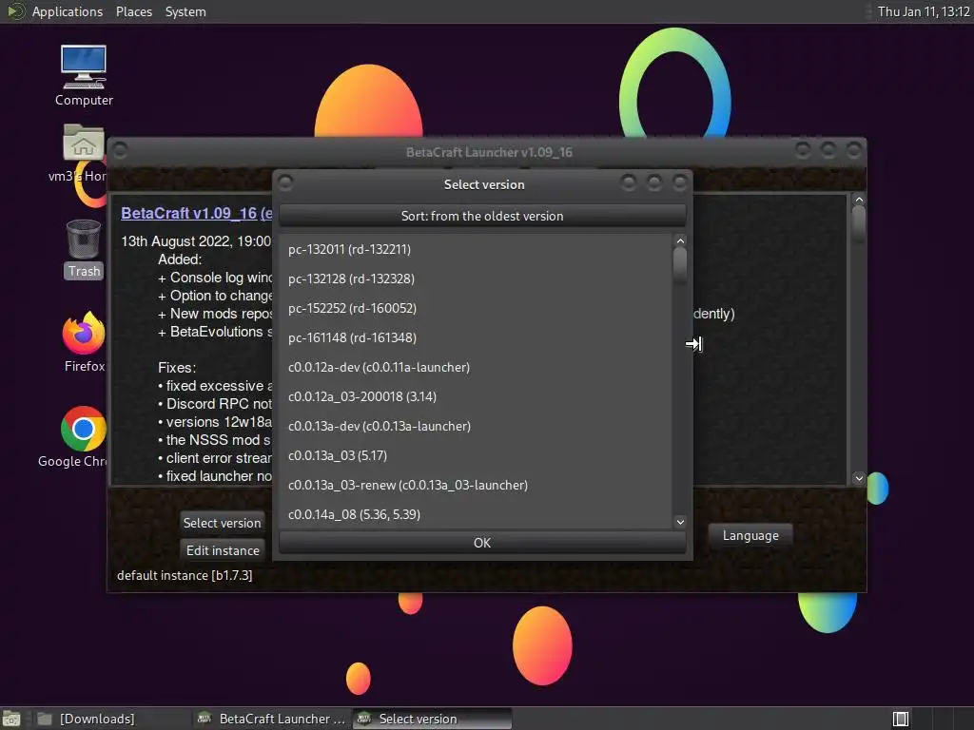
Task: Switch to BetaCraft Launcher taskbar entry
Action: (271, 719)
